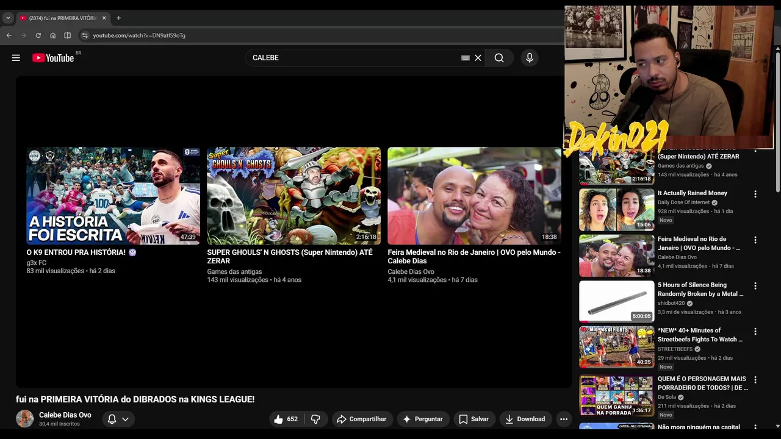The width and height of the screenshot is (781, 439).
Task: Open 'It Actually Rained Money' title
Action: [x=693, y=193]
